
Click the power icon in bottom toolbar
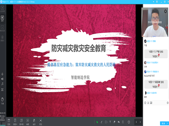tap(129, 122)
